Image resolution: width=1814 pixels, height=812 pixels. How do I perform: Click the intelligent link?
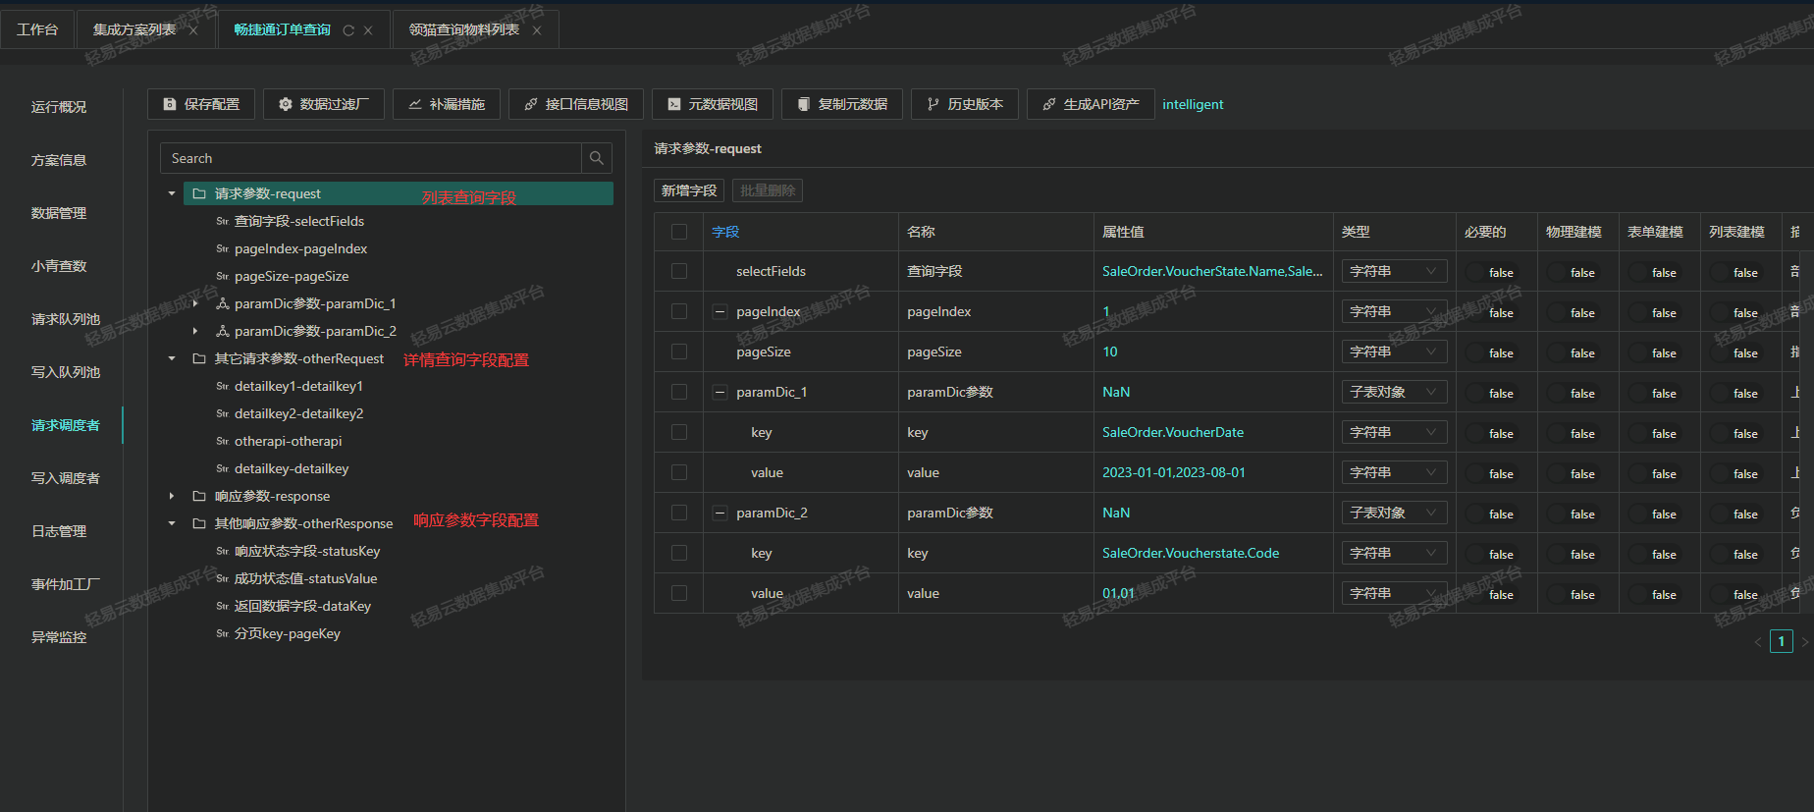pyautogui.click(x=1193, y=104)
